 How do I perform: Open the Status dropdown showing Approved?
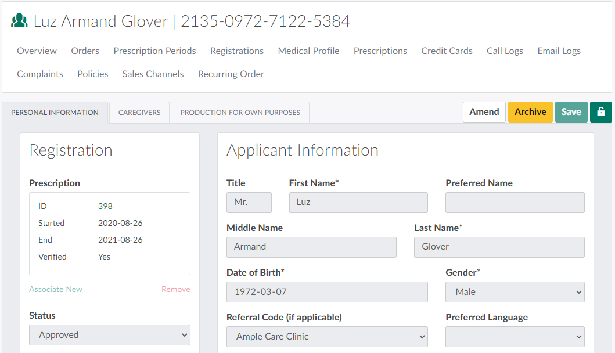[110, 335]
